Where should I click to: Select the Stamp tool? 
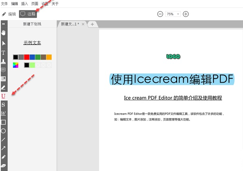tap(3, 61)
